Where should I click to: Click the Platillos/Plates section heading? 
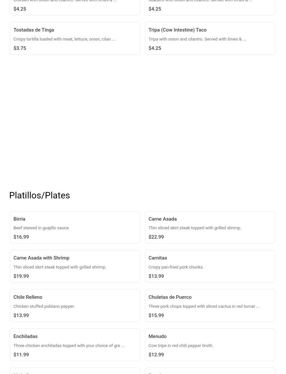[x=40, y=195]
